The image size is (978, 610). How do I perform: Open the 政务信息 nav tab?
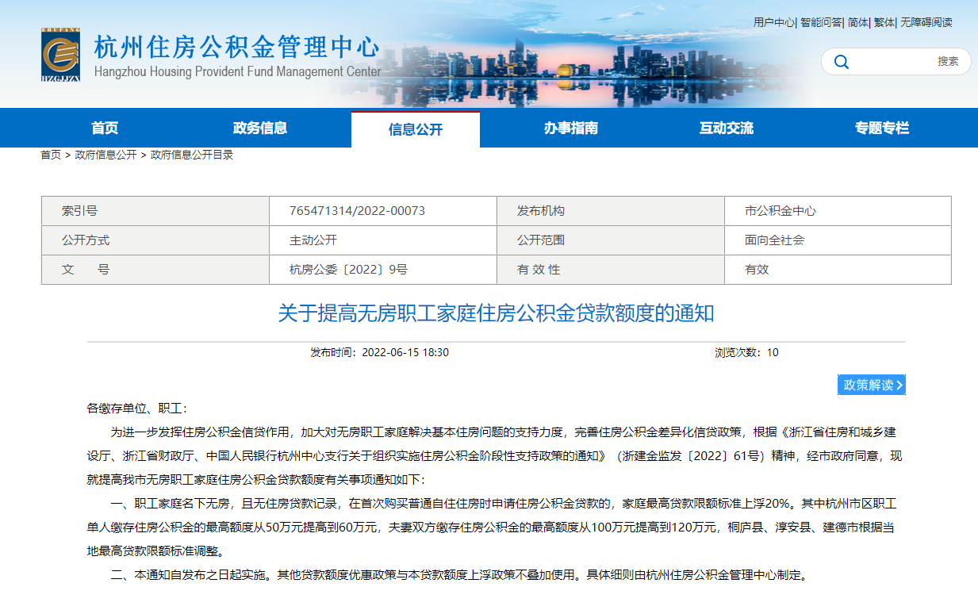coord(260,128)
